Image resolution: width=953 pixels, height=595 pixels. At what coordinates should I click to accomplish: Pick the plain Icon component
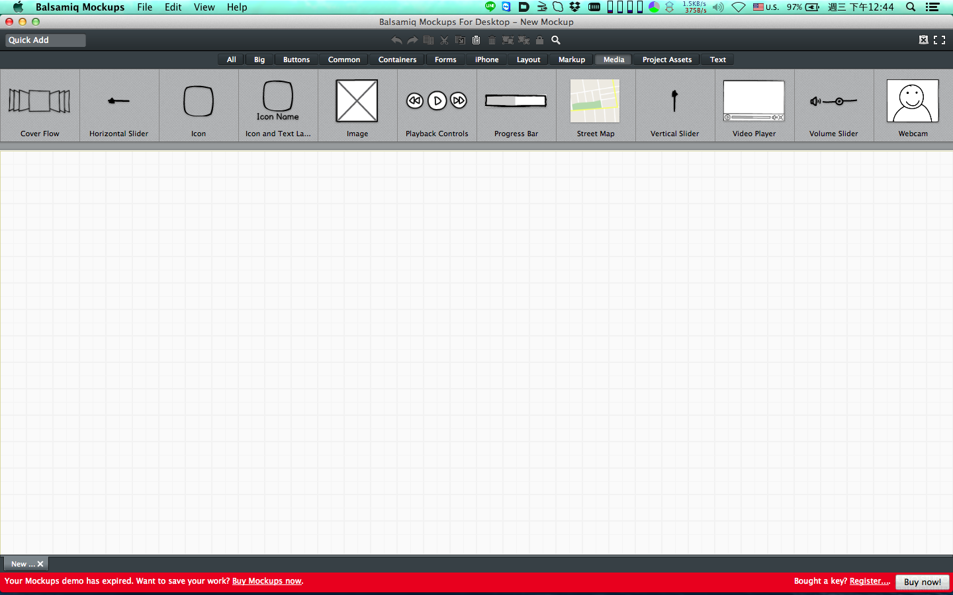click(x=199, y=106)
